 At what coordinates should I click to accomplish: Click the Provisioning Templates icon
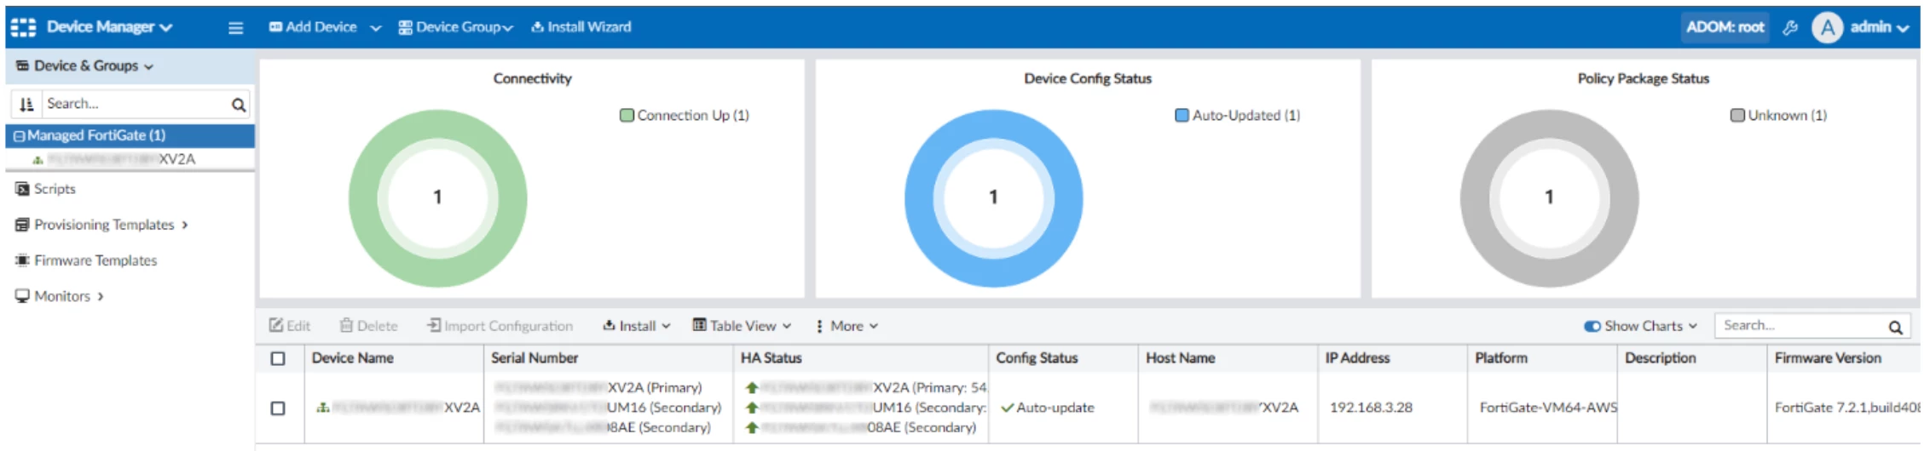click(22, 225)
